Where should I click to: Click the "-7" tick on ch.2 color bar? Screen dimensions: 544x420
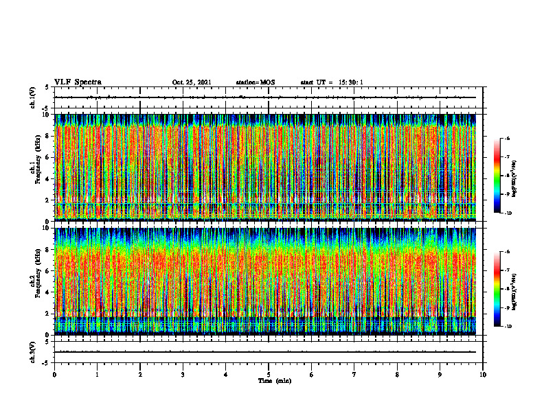507,270
